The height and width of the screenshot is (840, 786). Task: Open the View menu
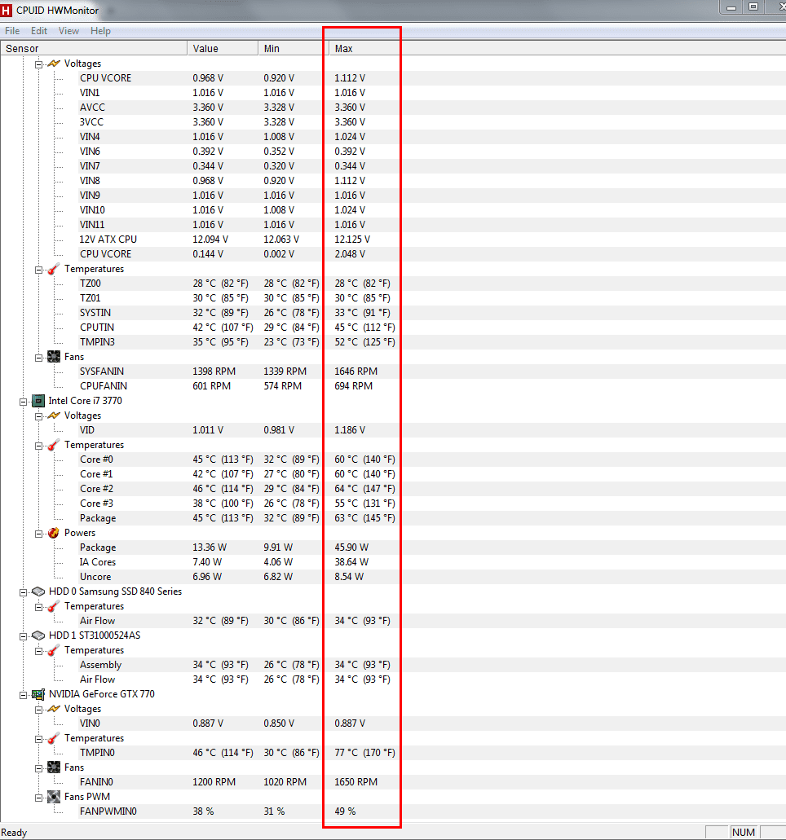tap(68, 31)
